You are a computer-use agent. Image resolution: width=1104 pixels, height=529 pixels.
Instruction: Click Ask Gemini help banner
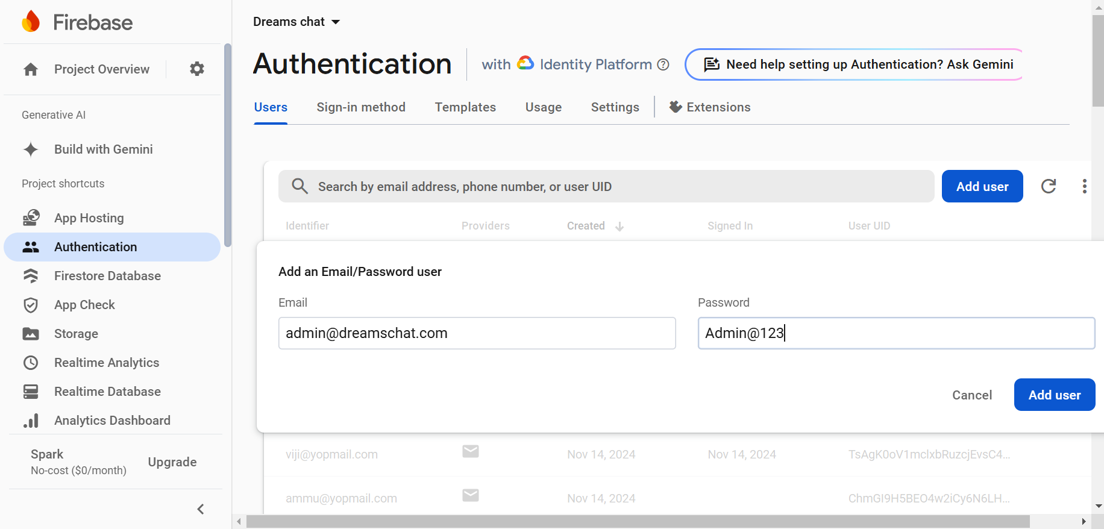coord(854,64)
